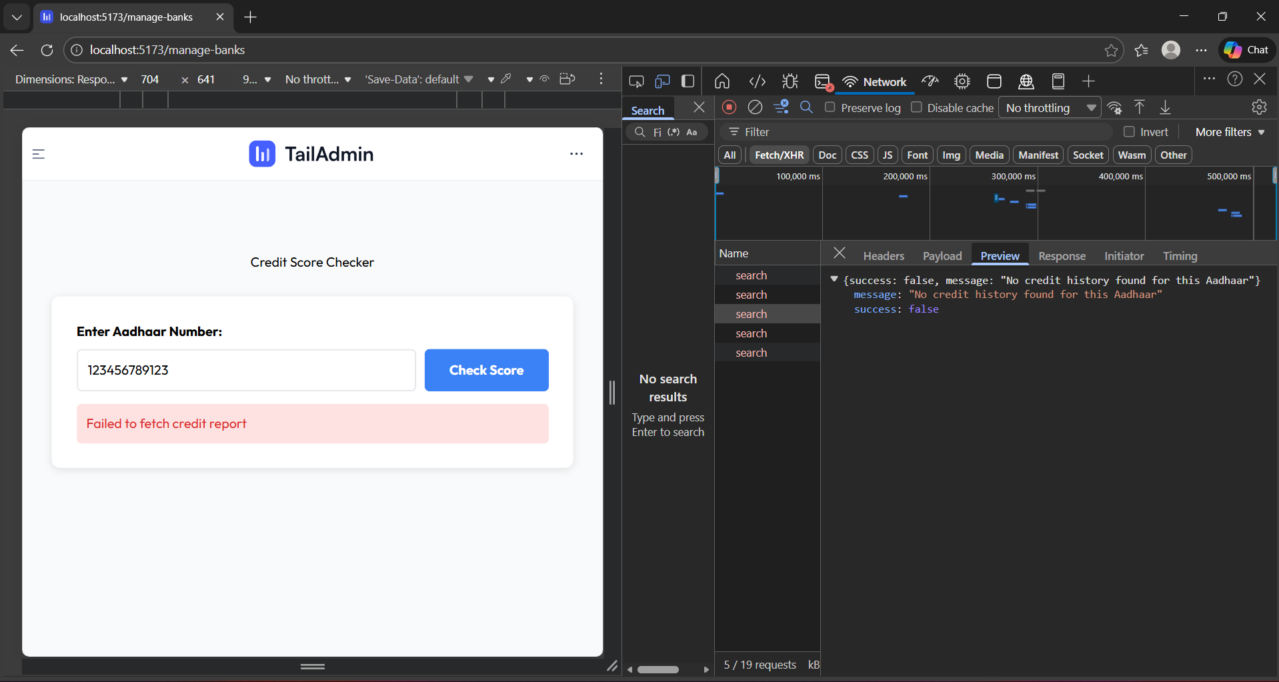Screen dimensions: 1279x682
Task: Select the Fetch/XHR filter button
Action: [779, 155]
